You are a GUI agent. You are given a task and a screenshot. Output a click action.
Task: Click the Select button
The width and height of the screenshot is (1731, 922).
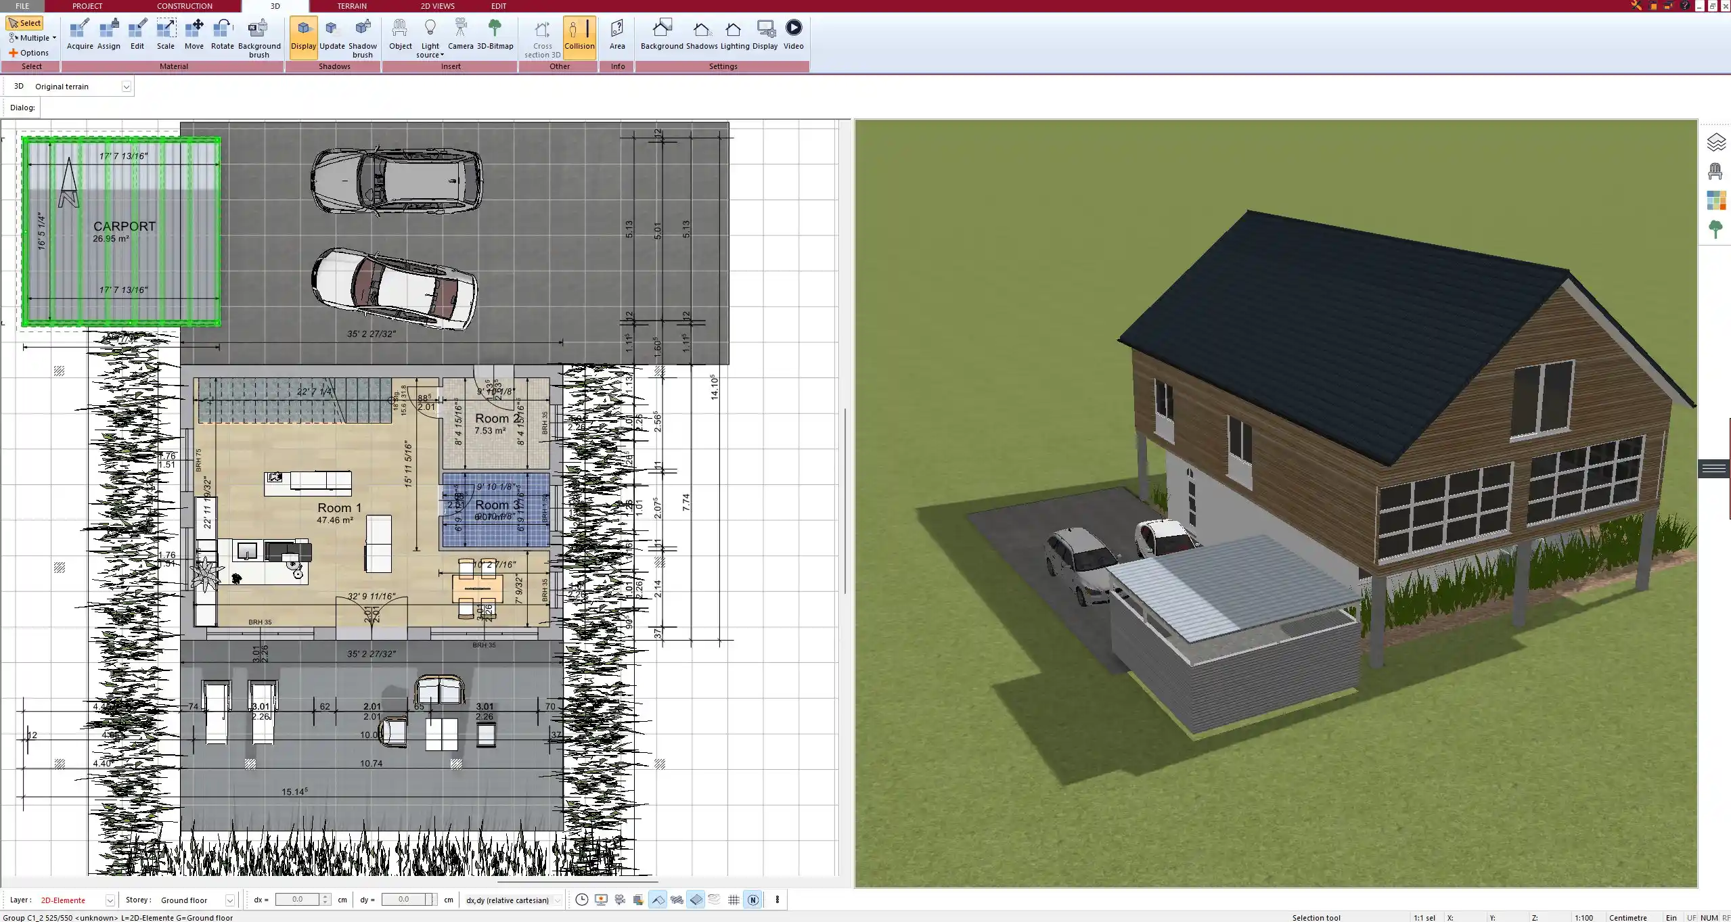click(24, 23)
